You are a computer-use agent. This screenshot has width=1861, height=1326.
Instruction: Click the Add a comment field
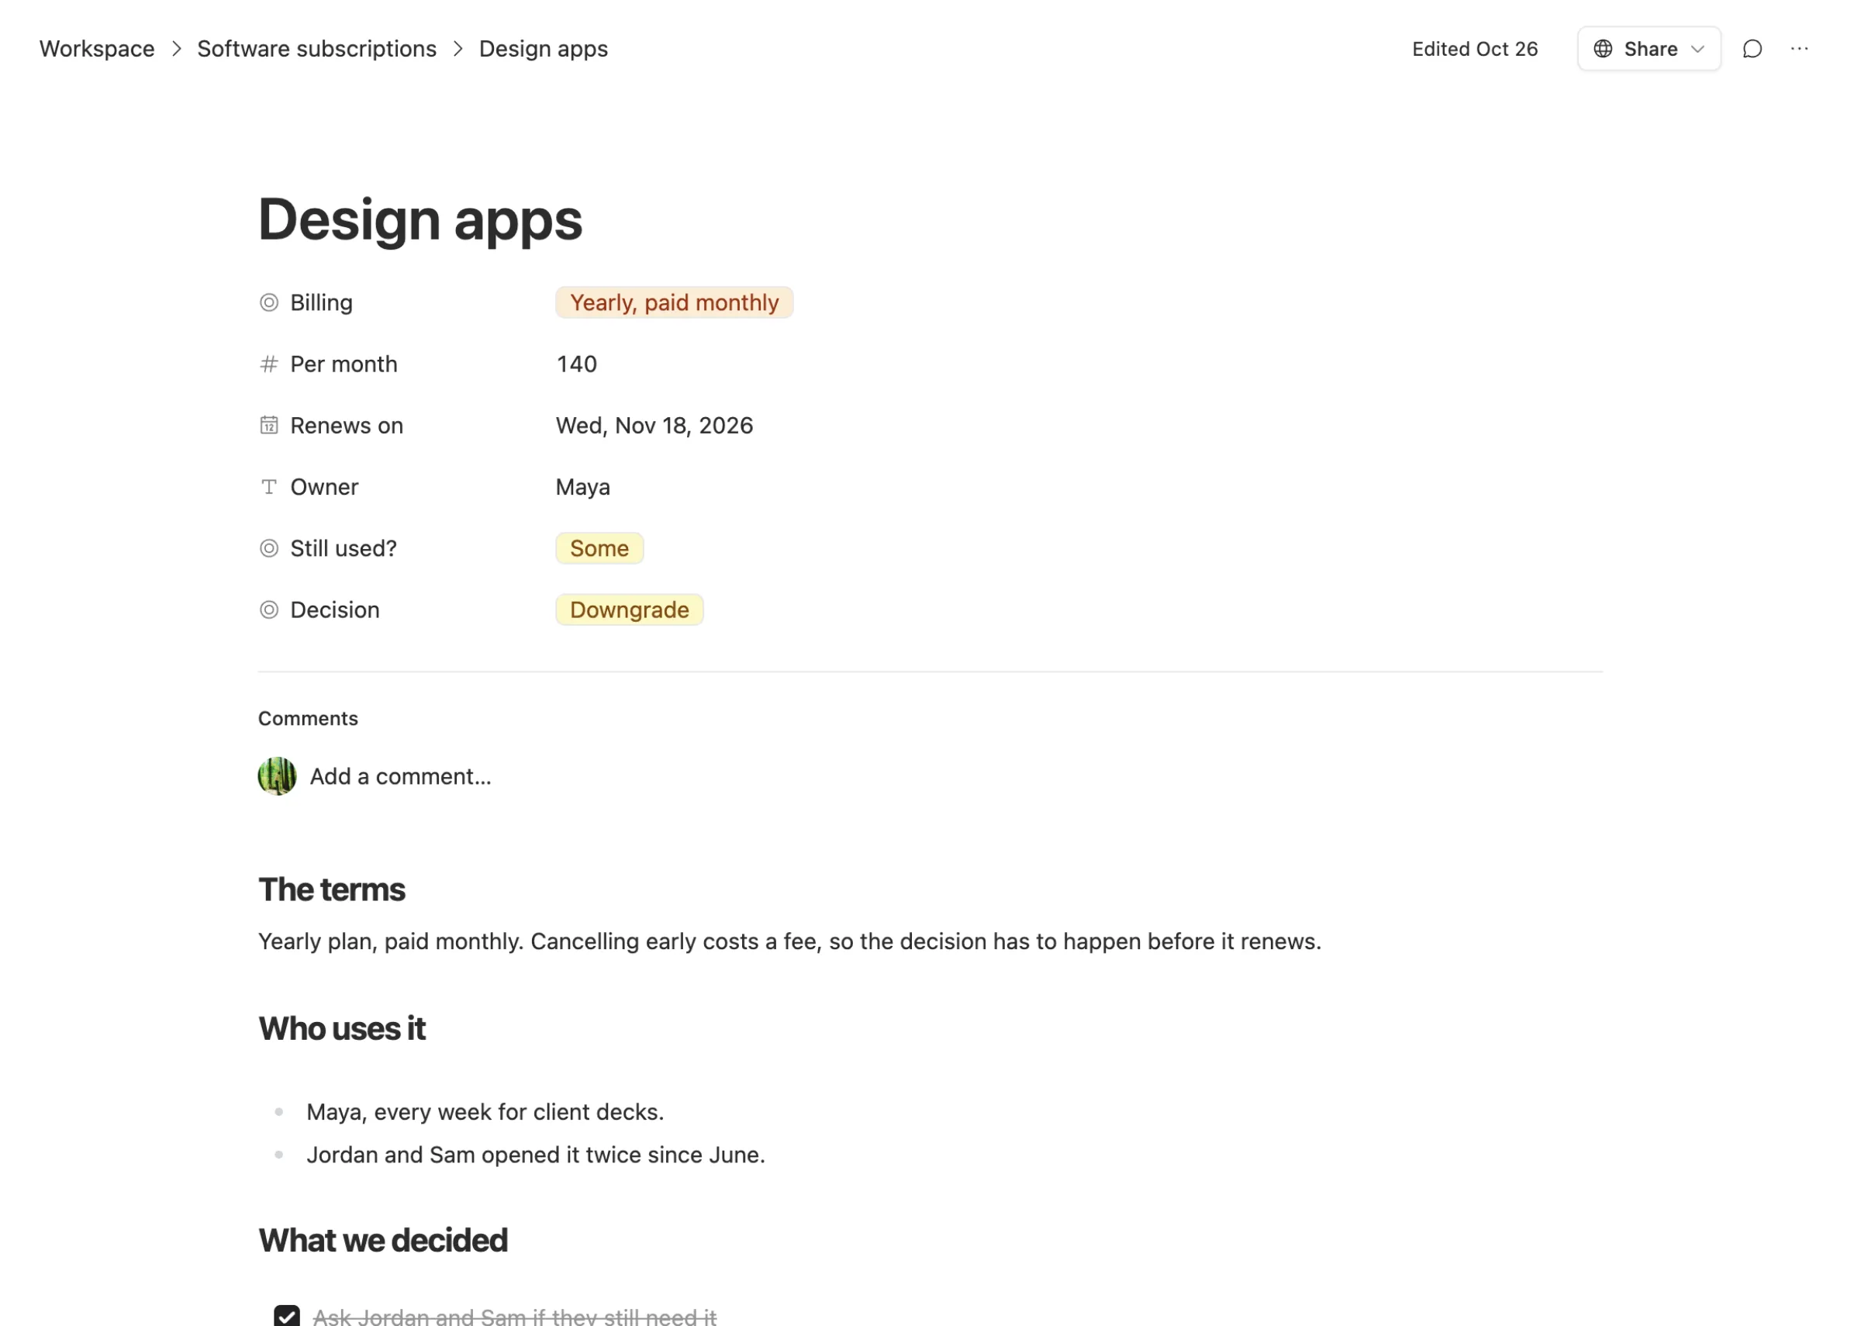tap(400, 776)
